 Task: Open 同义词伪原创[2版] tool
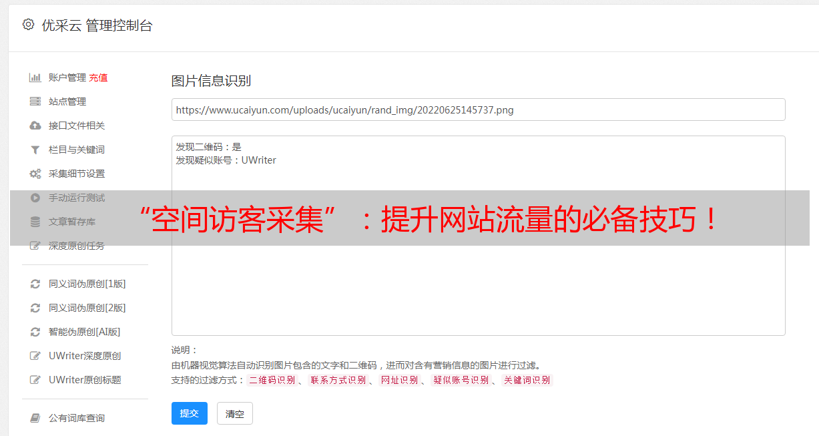(87, 308)
